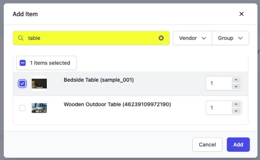Select the Wooden Outdoor Table item name
This screenshot has height=160, width=260.
(117, 104)
